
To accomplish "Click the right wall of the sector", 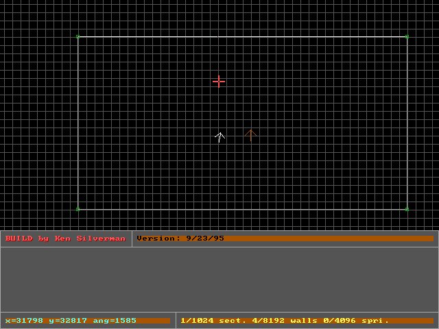I will 407,123.
